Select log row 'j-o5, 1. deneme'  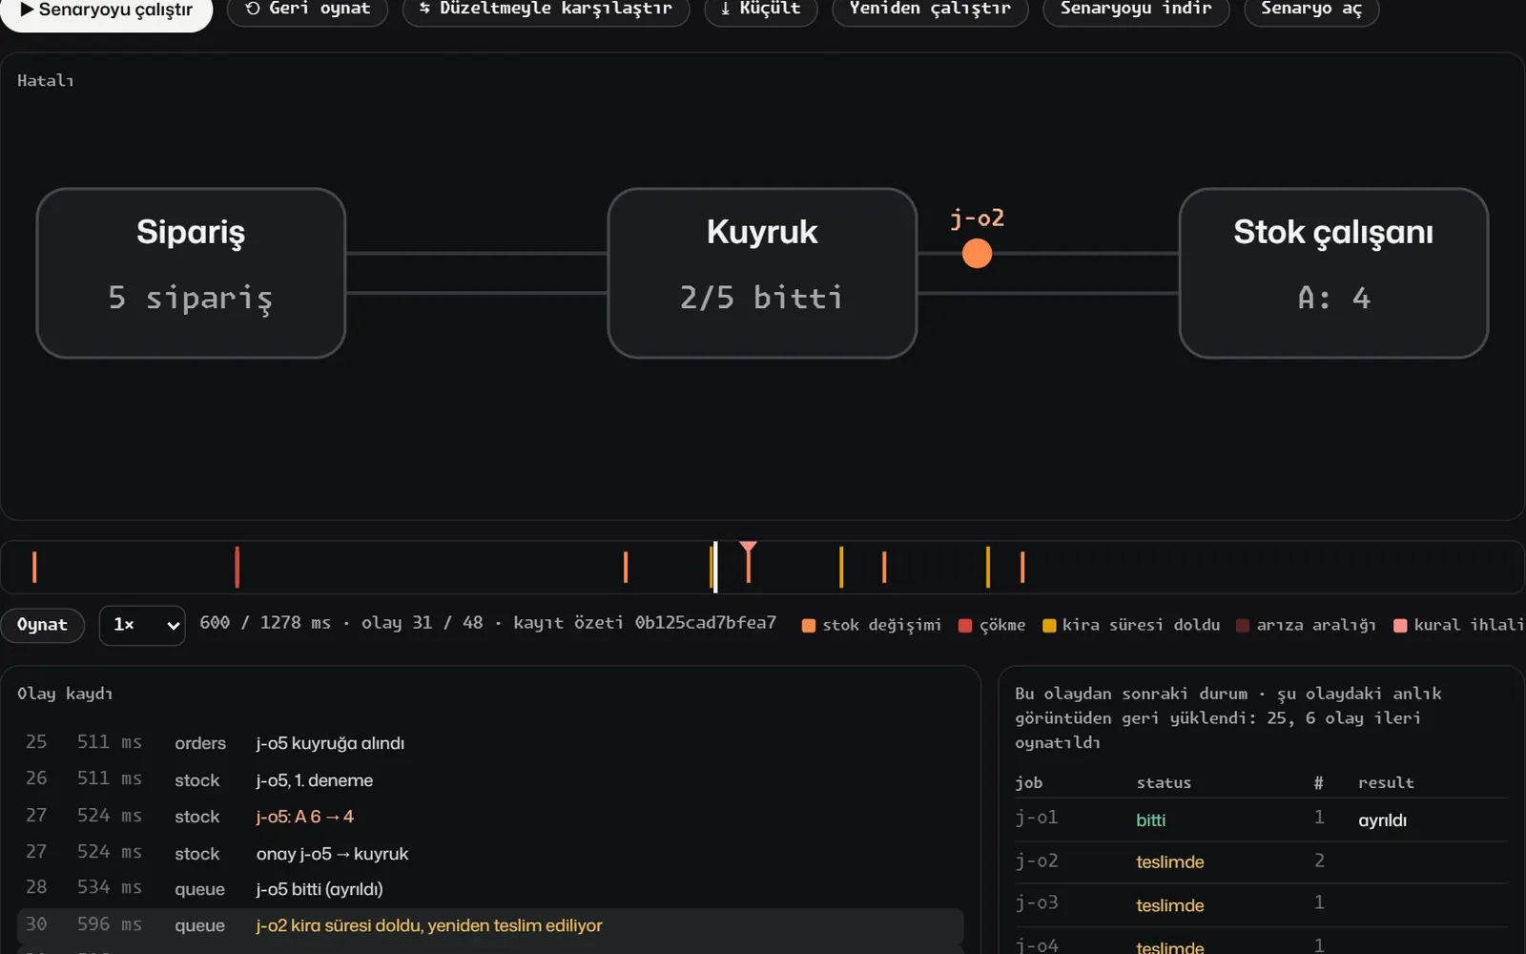[x=490, y=780]
